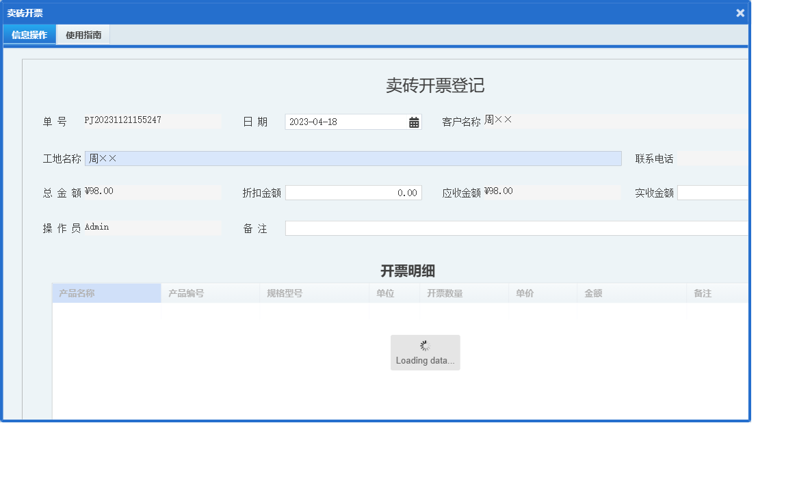Click the 日期 date input showing 2023-04-18

click(x=342, y=121)
